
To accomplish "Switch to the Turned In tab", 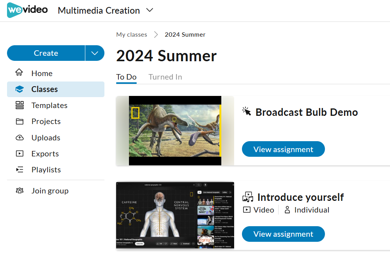I will (165, 77).
